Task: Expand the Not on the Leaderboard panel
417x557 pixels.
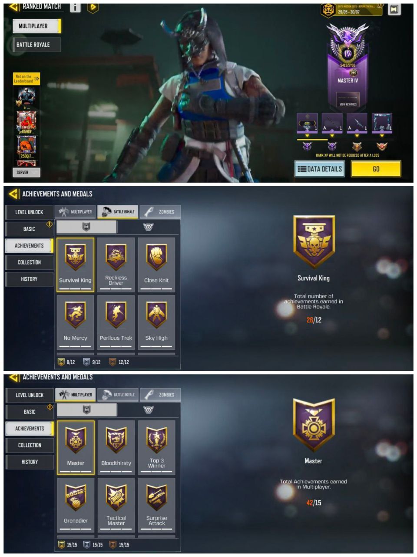Action: pyautogui.click(x=27, y=78)
